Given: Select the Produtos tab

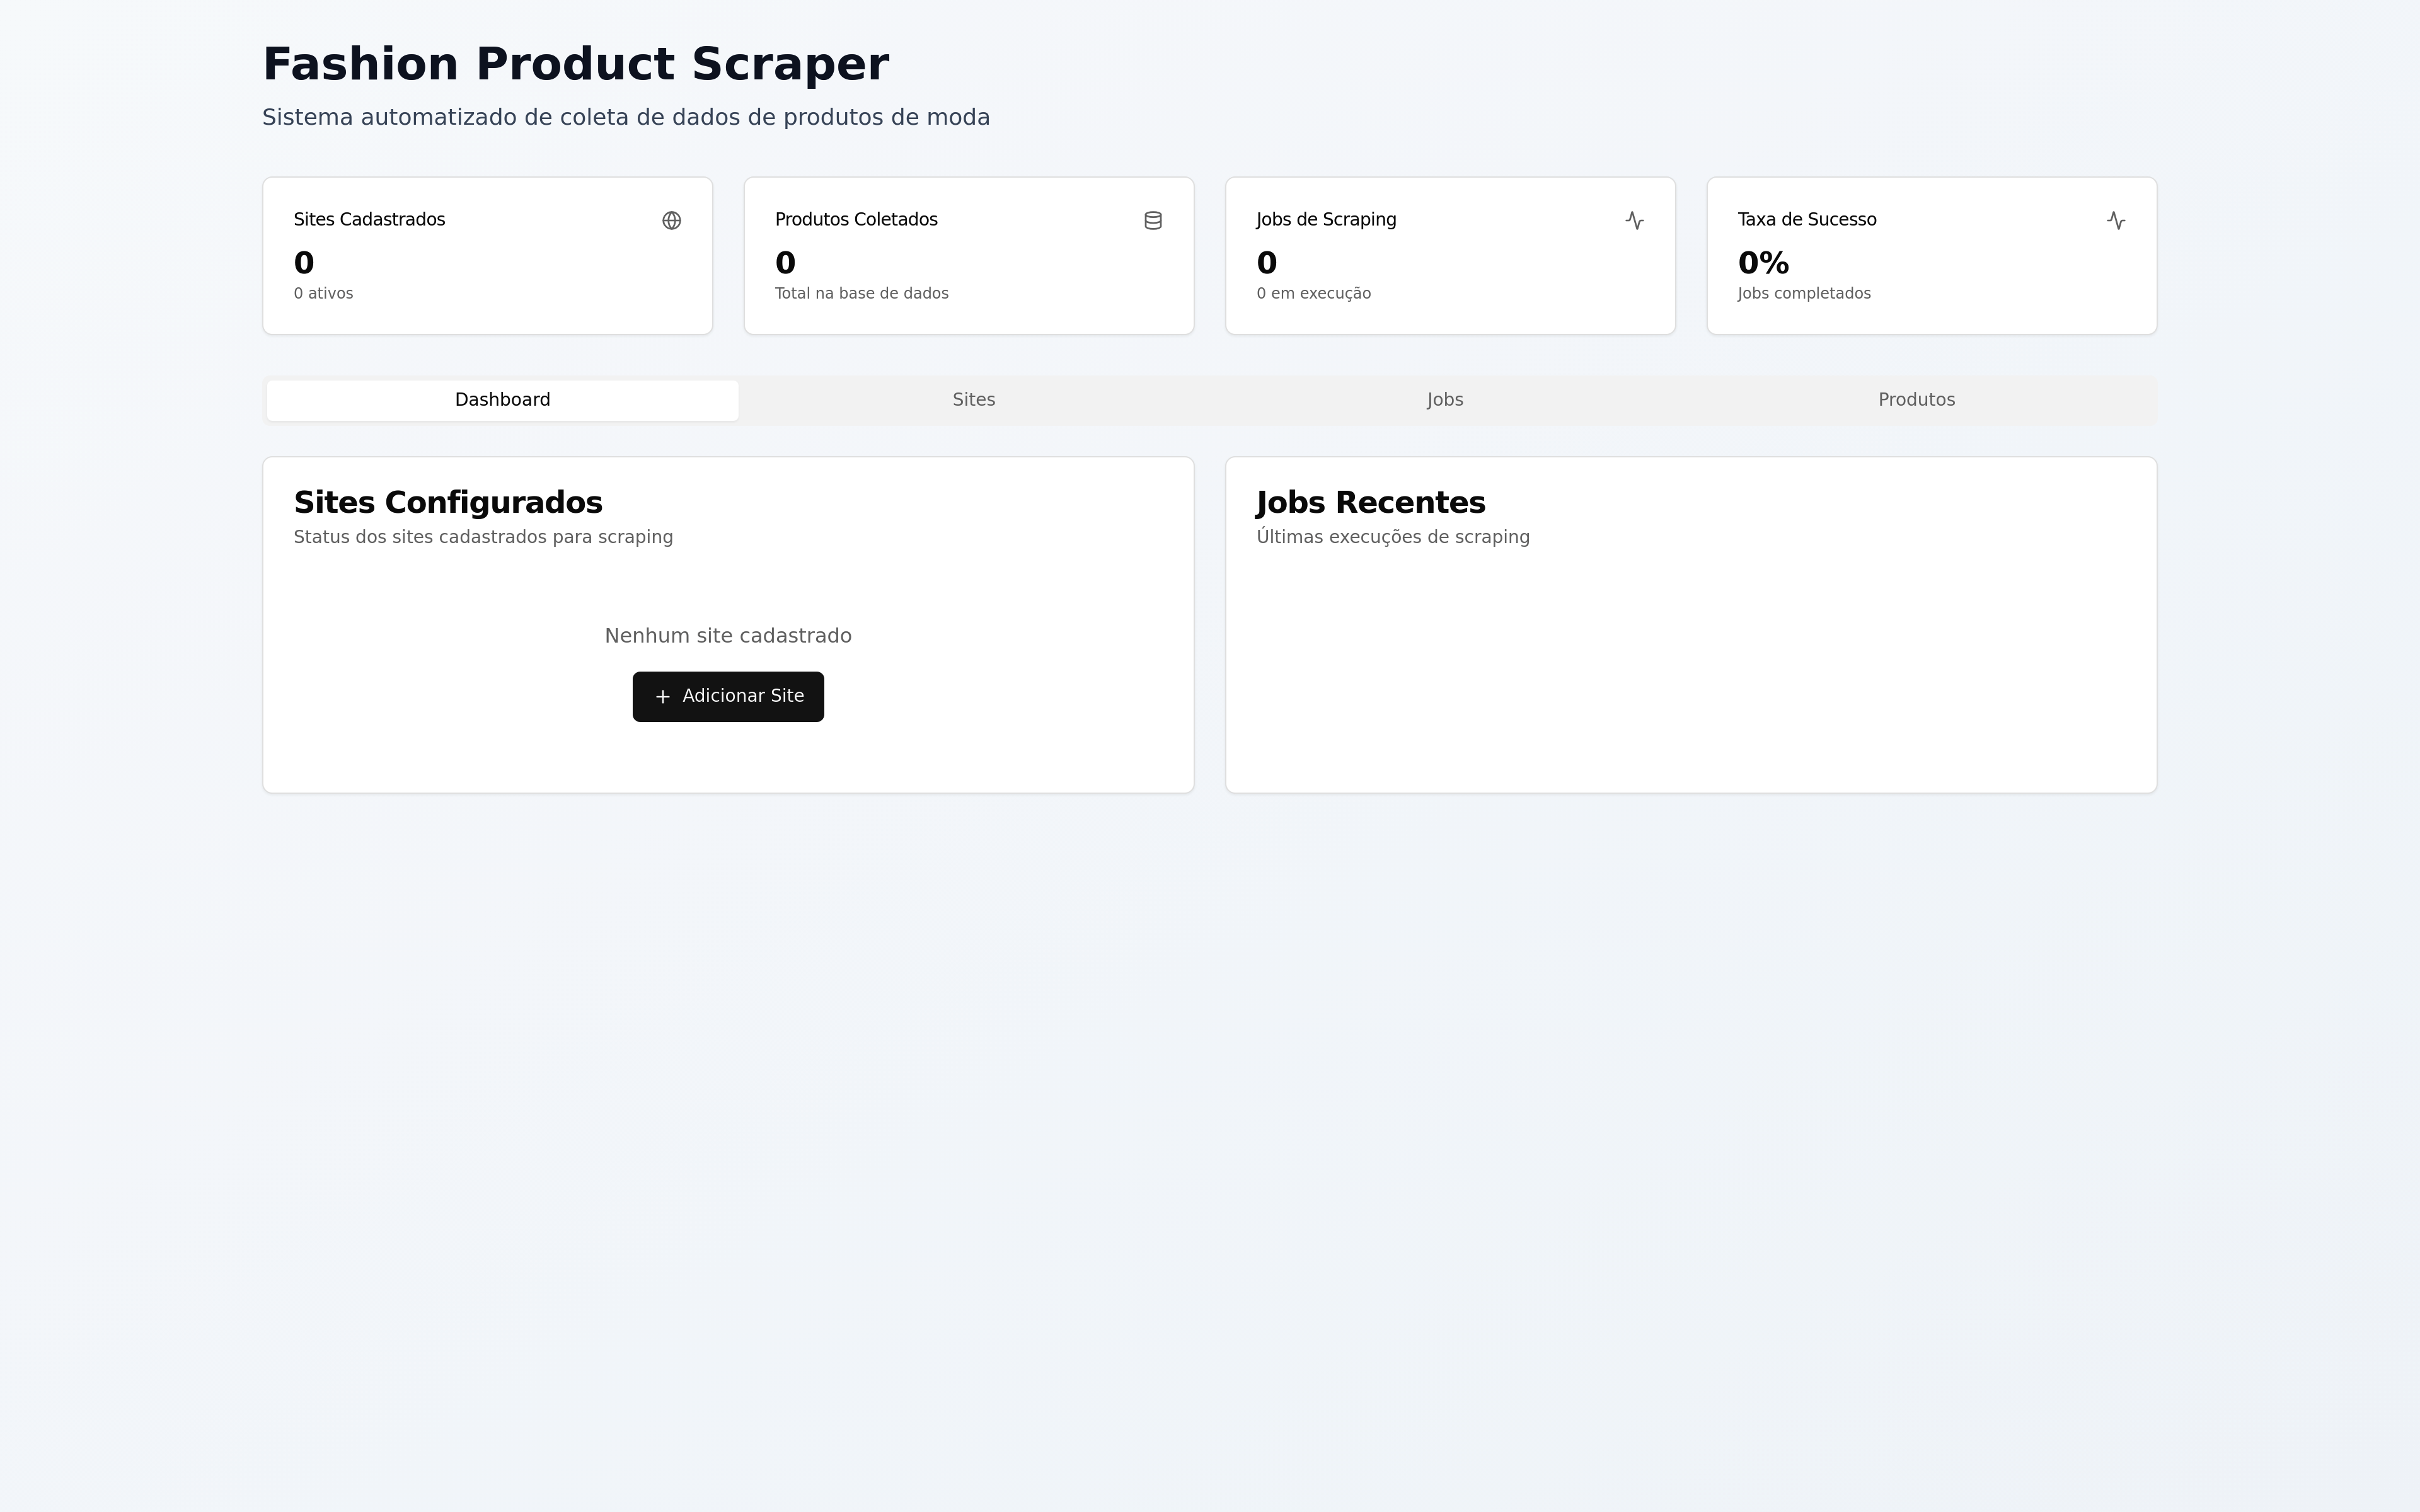Looking at the screenshot, I should click(1915, 400).
